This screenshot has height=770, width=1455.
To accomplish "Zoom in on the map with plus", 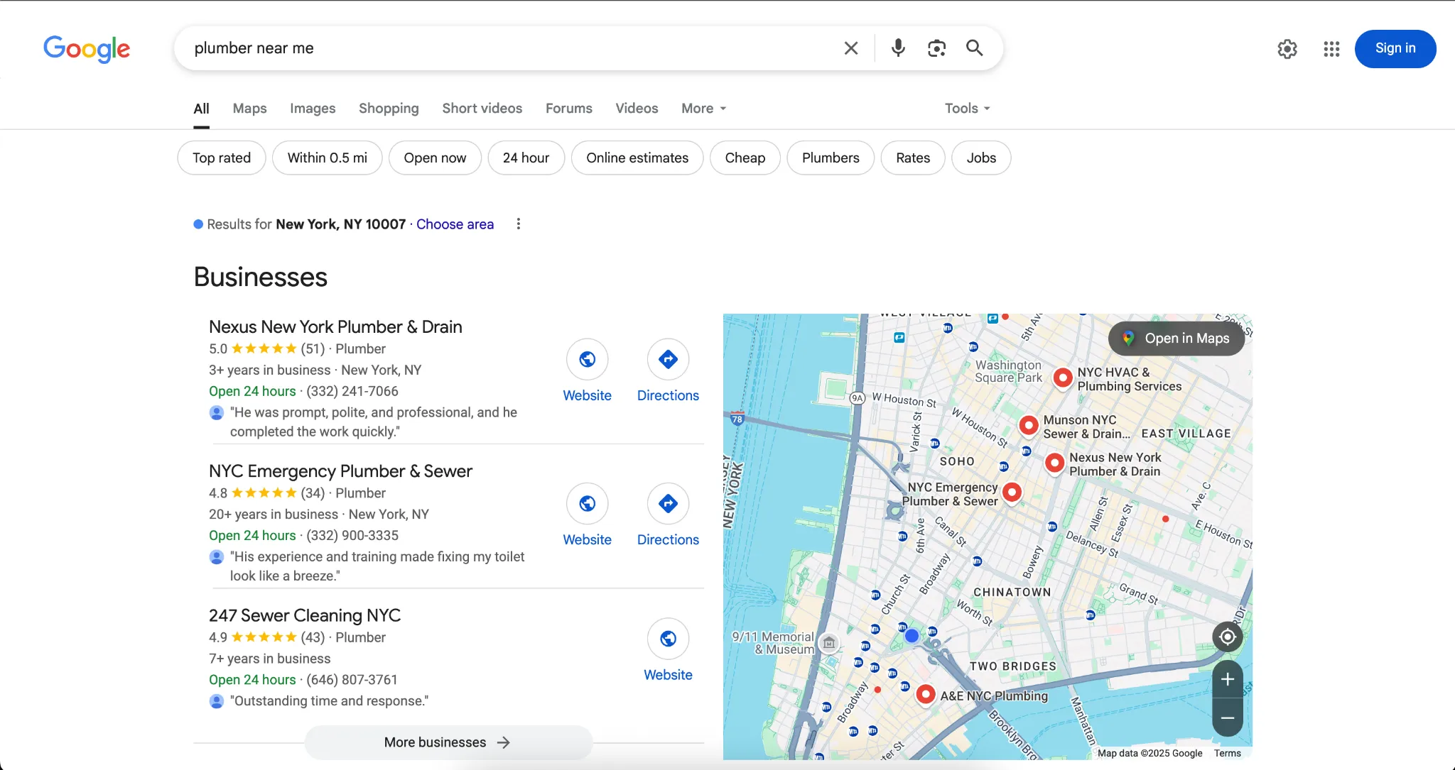I will 1227,679.
